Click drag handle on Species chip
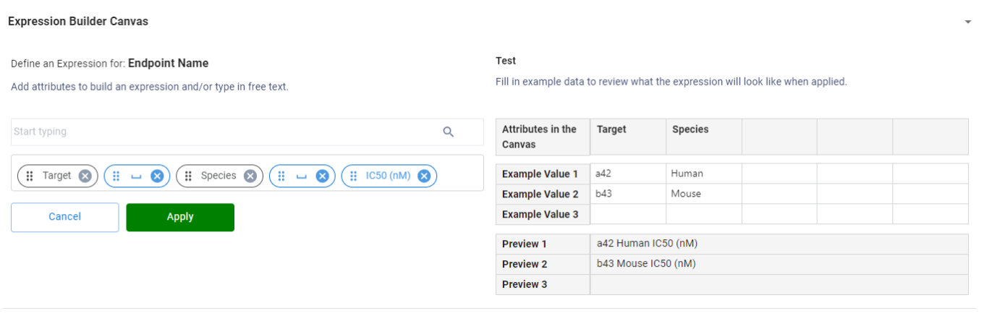Viewport: 984px width, 316px height. tap(188, 176)
